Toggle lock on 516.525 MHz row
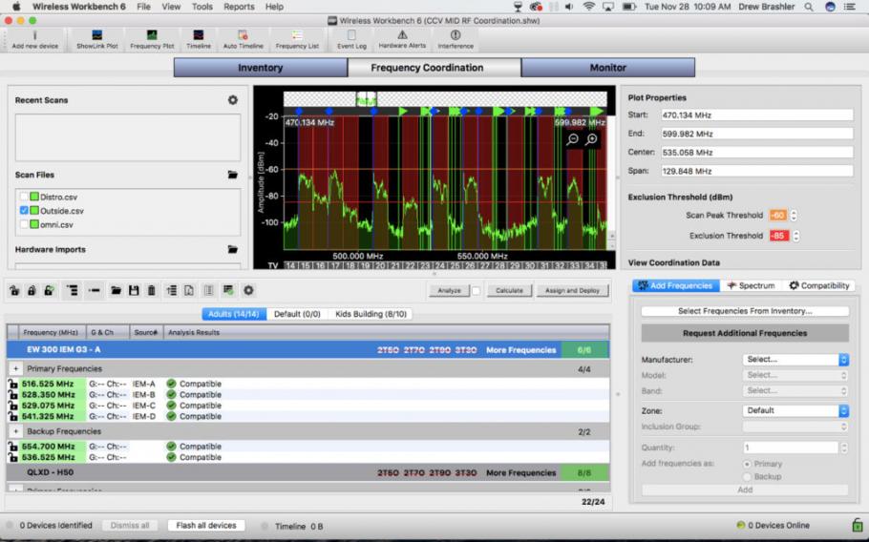The height and width of the screenshot is (542, 869). coord(12,384)
